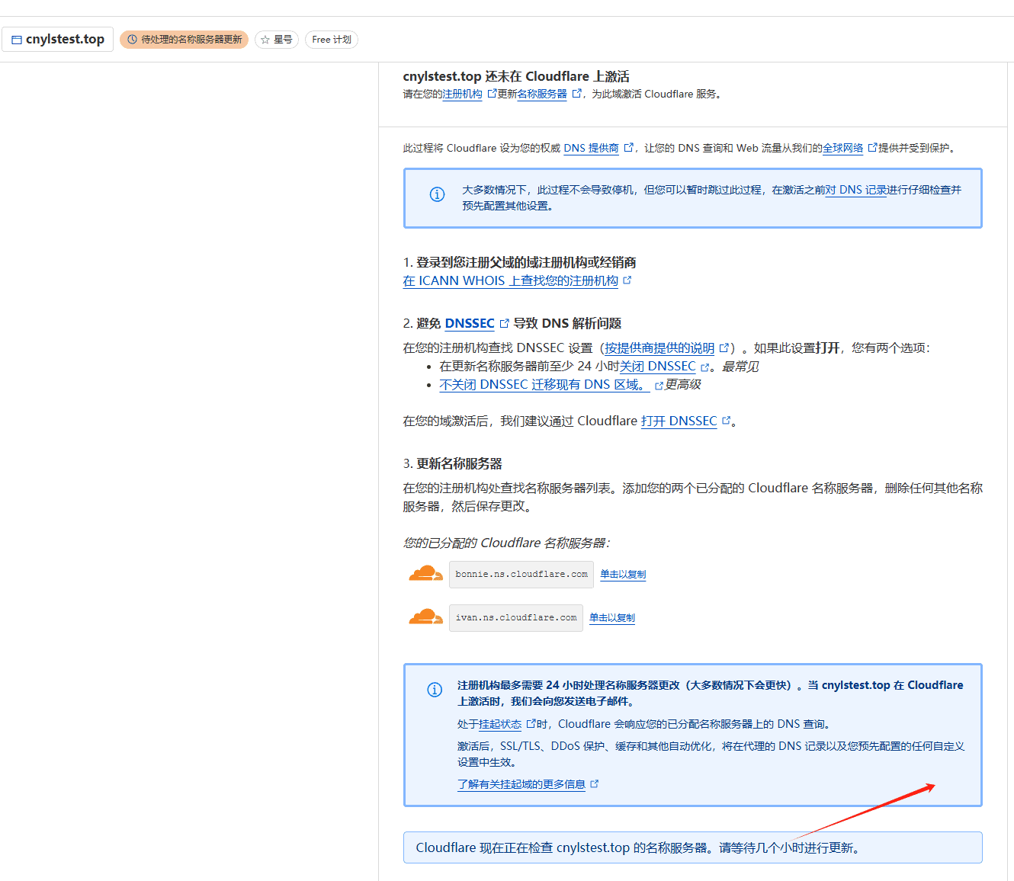Click the Free 计划 badge
This screenshot has width=1014, height=881.
click(331, 39)
